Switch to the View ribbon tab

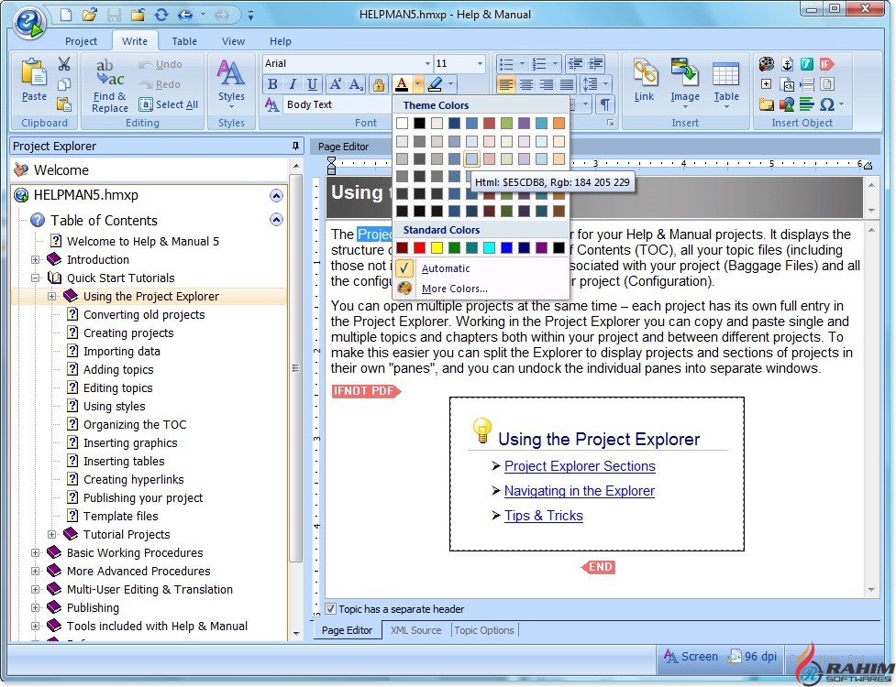click(x=233, y=41)
